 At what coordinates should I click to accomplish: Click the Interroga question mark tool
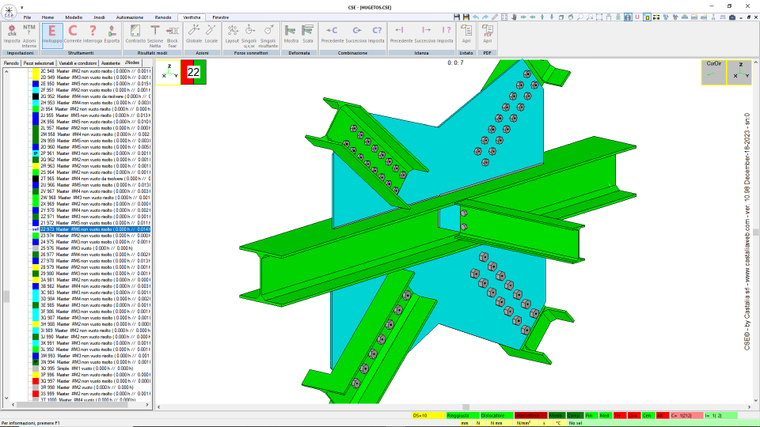[x=92, y=34]
